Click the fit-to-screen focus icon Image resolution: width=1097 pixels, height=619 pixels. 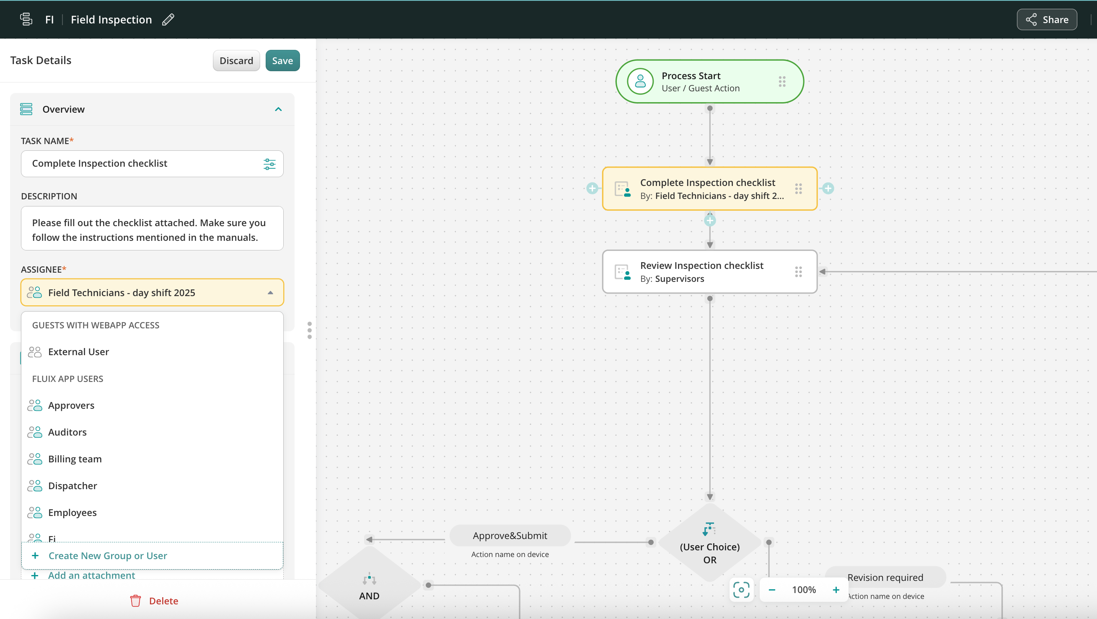pos(741,590)
